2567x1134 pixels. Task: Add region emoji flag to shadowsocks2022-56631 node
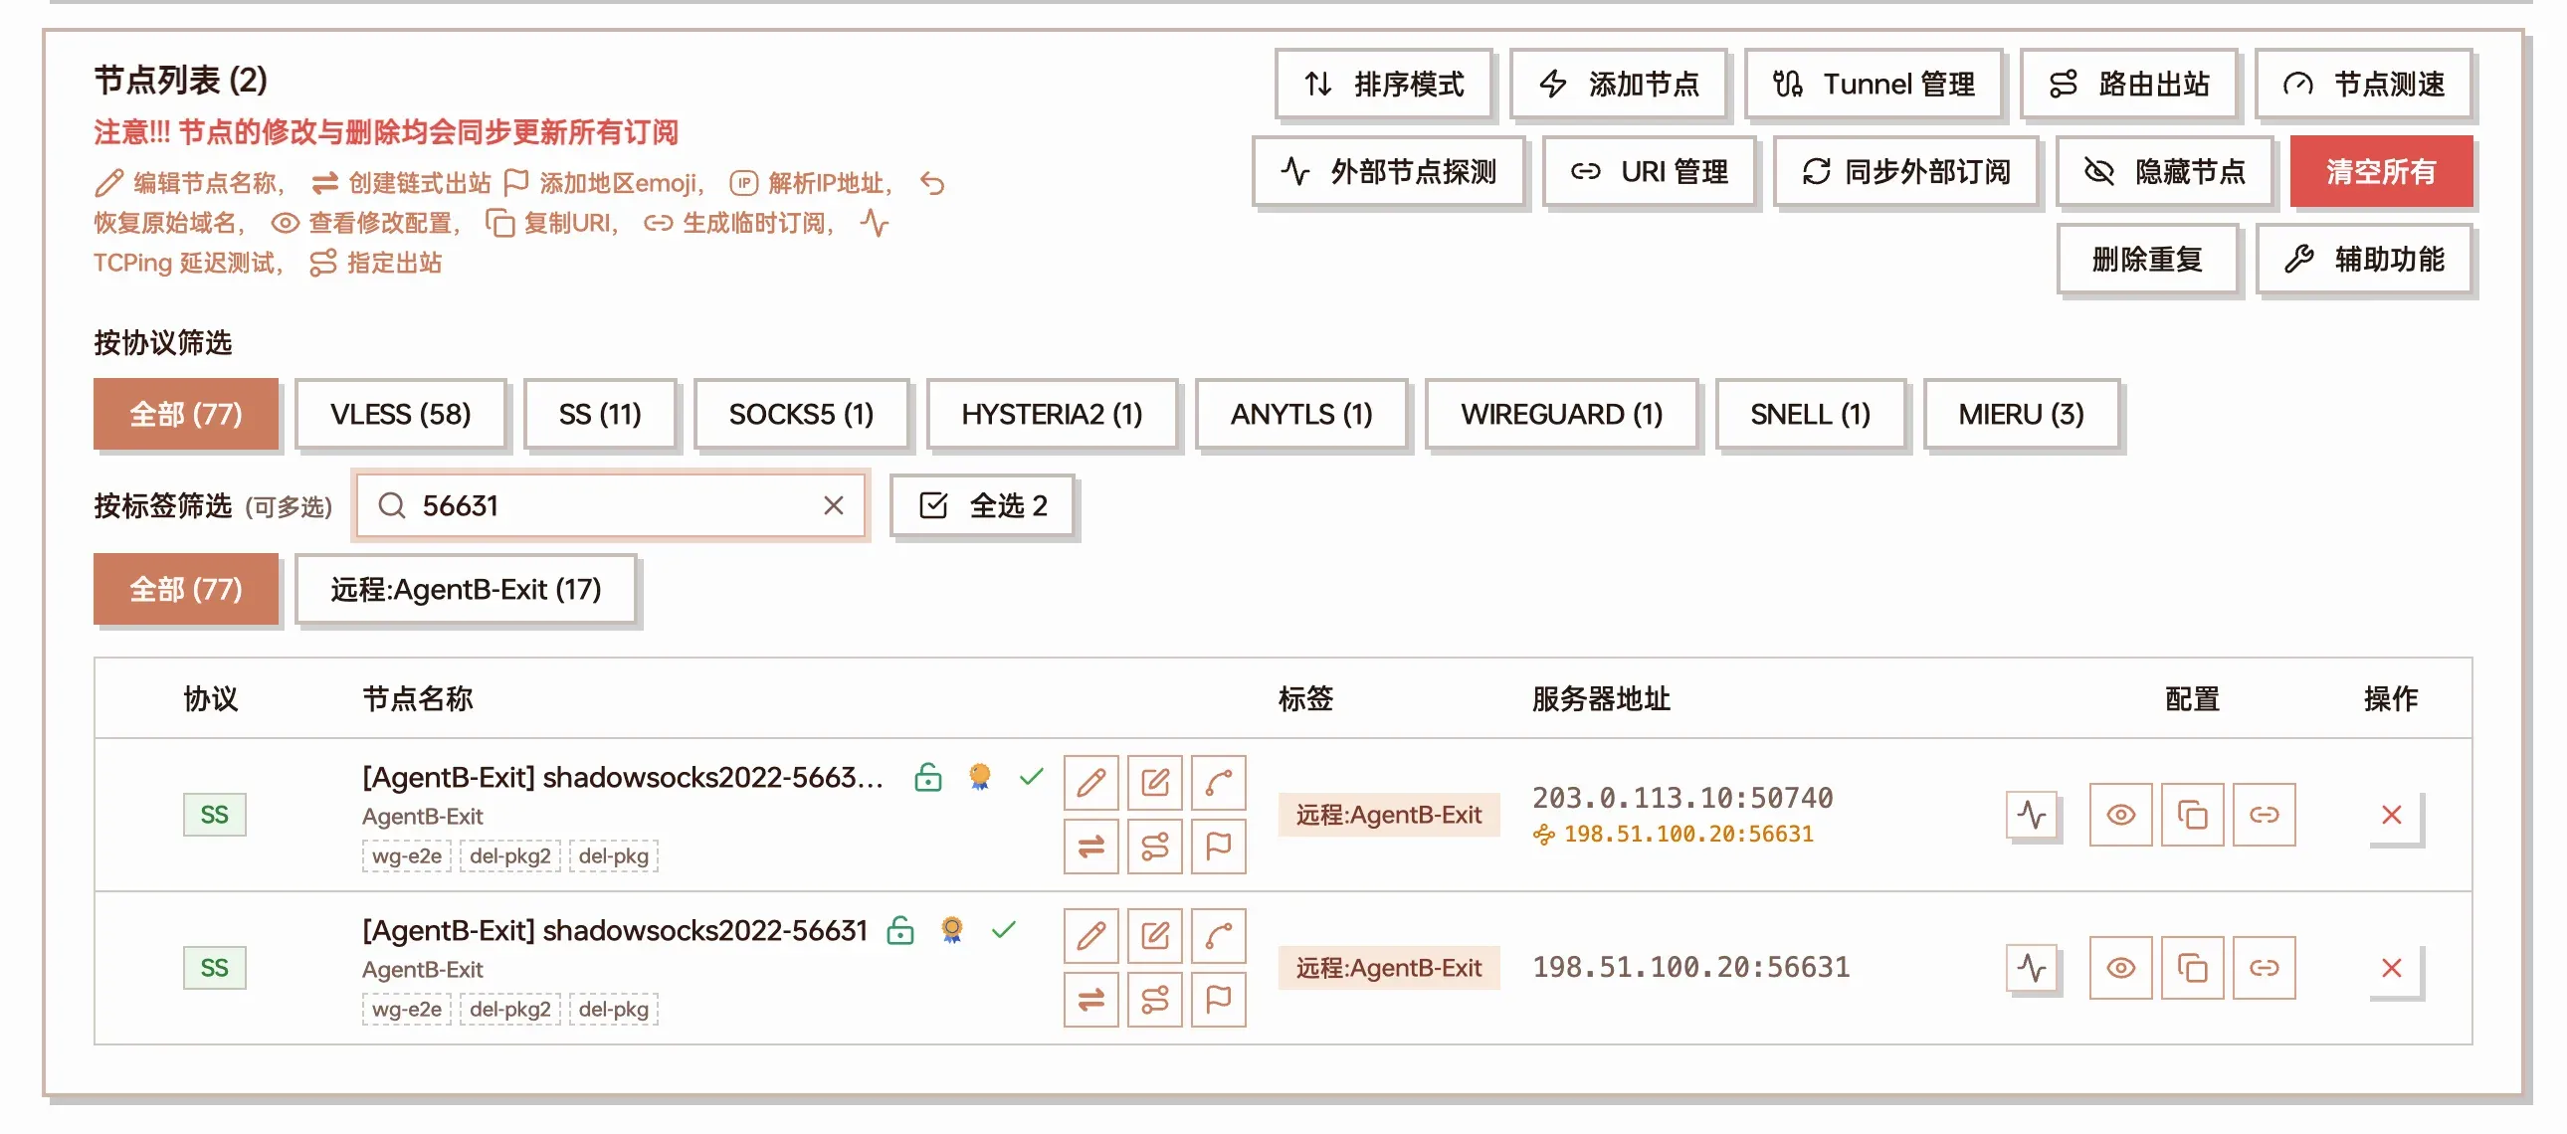point(1218,1000)
